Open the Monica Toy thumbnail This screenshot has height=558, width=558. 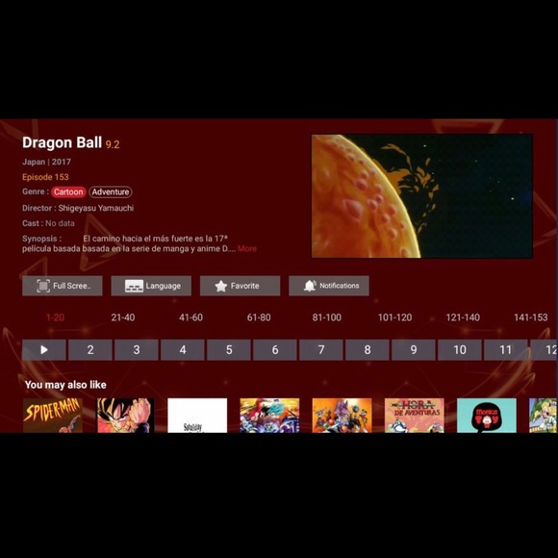coord(487,416)
